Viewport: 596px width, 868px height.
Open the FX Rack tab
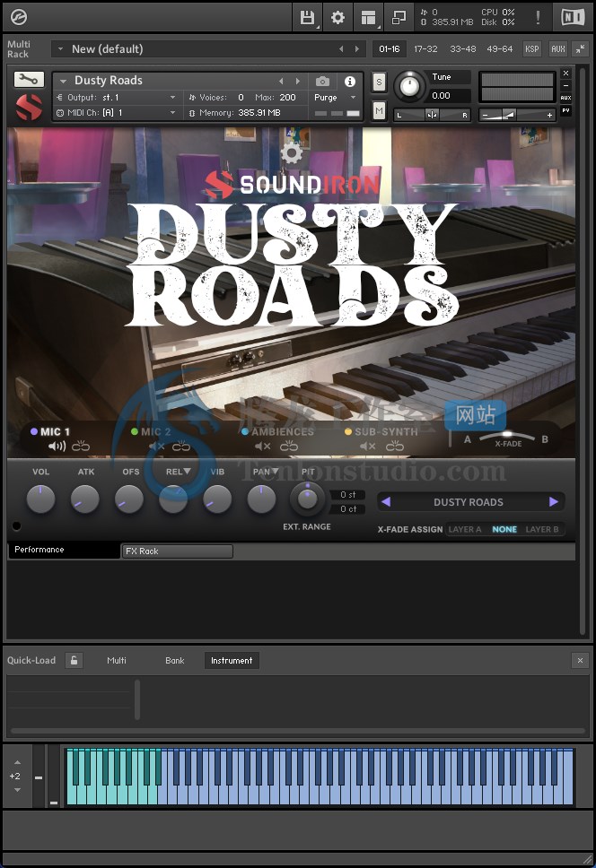[177, 551]
